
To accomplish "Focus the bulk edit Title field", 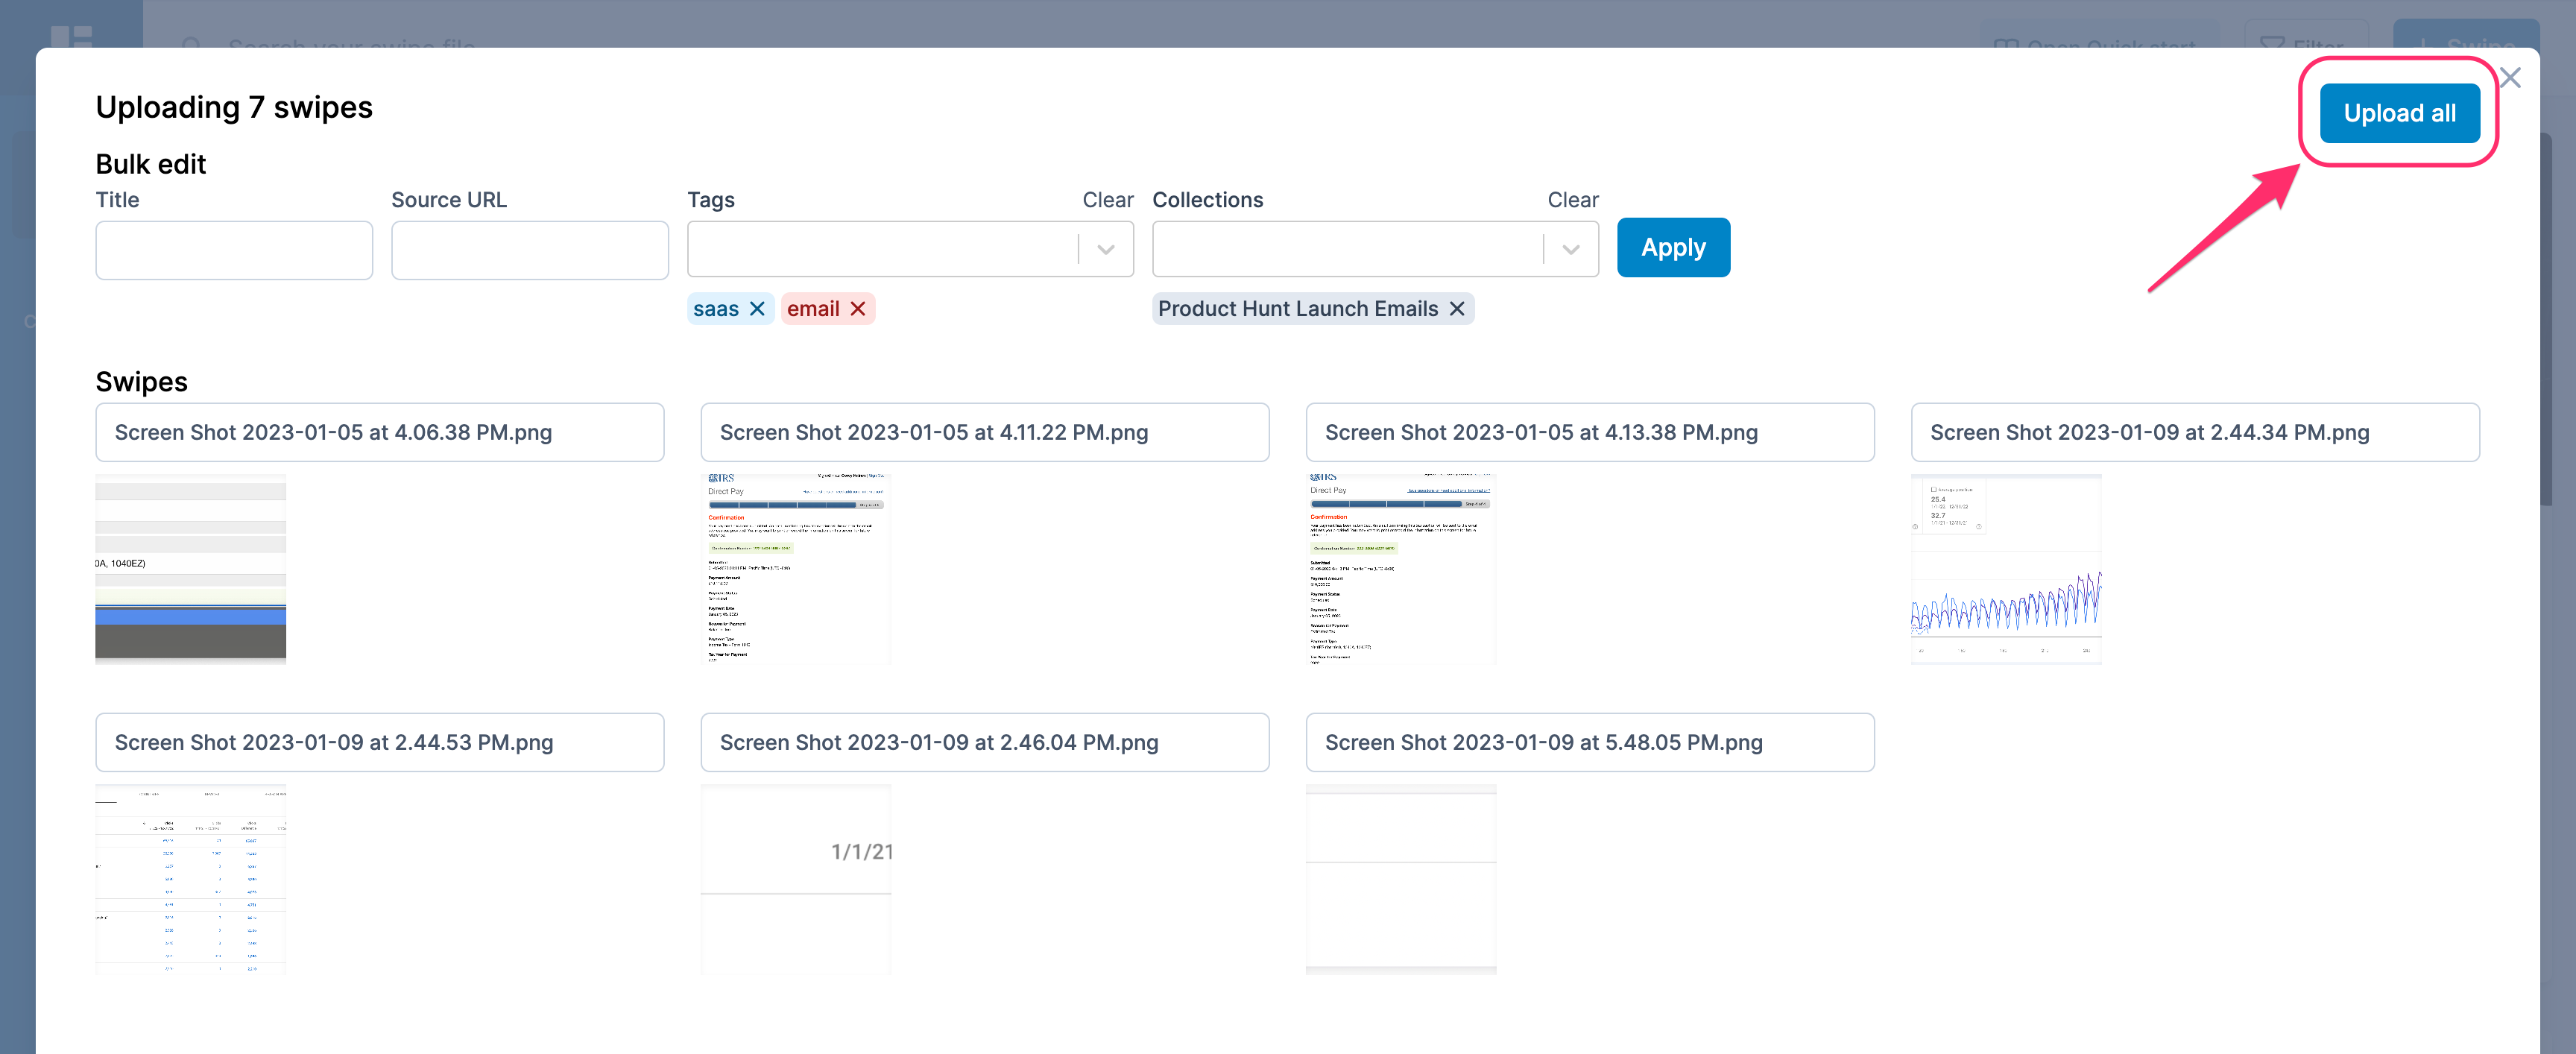I will coord(234,250).
